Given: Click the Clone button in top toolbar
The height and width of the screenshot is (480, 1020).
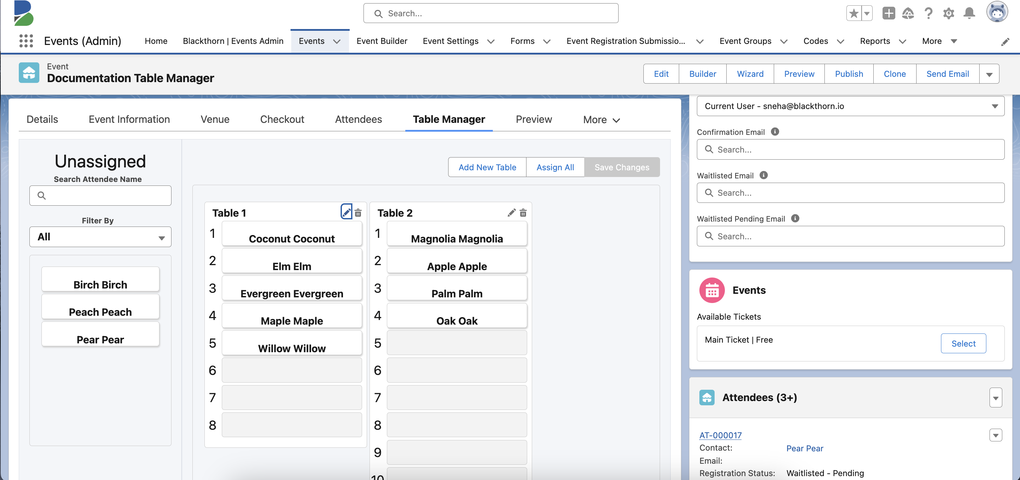Looking at the screenshot, I should click(895, 73).
